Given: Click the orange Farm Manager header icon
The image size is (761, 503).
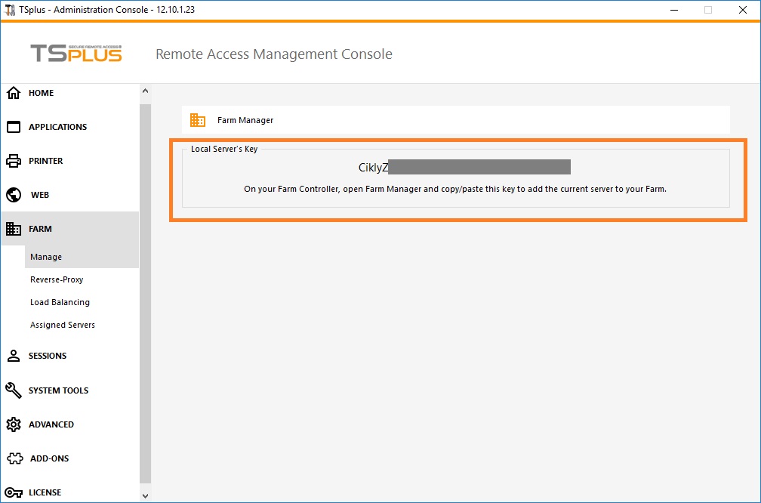Looking at the screenshot, I should (x=198, y=120).
